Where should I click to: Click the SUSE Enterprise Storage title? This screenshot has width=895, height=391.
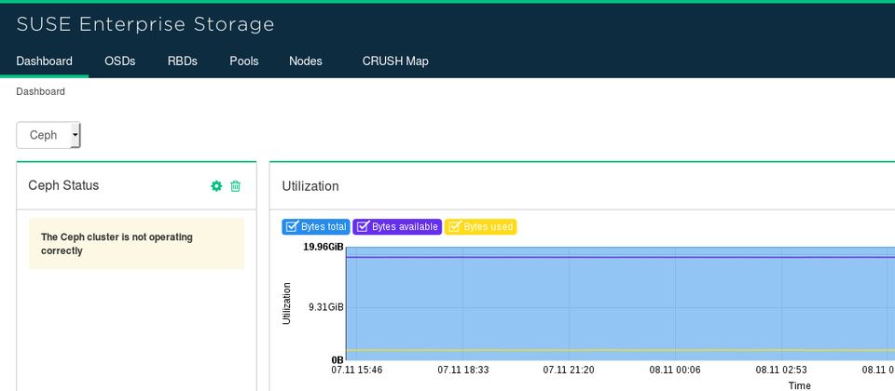pyautogui.click(x=145, y=24)
